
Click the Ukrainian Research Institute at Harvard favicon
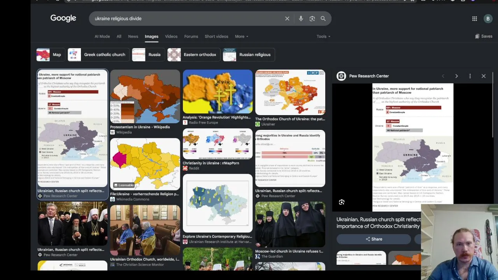[185, 241]
